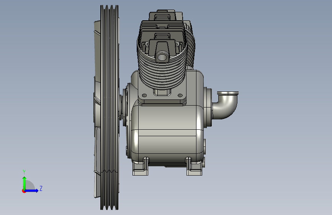Select the grooved belt pulley flywheel

(x=109, y=107)
